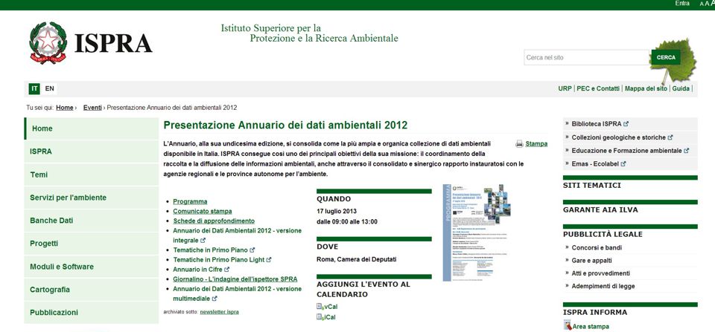Switch language to IT
This screenshot has height=332, width=715.
click(x=35, y=88)
